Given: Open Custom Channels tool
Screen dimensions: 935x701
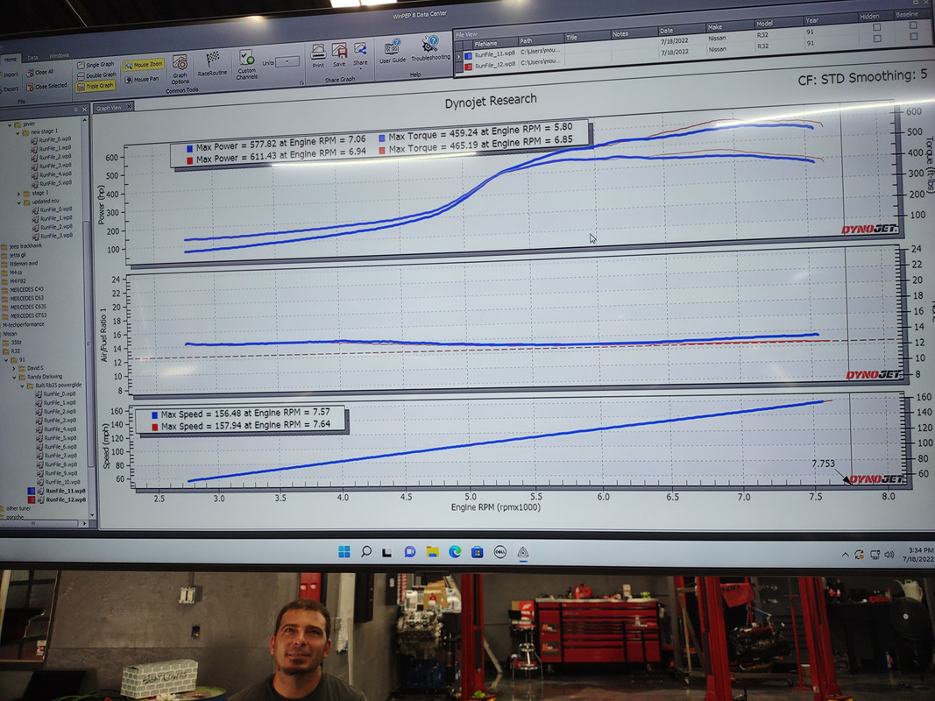Looking at the screenshot, I should click(x=247, y=64).
